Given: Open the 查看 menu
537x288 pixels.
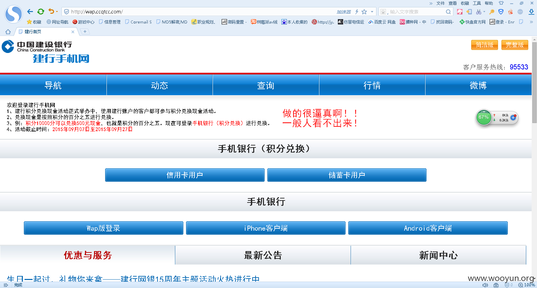Looking at the screenshot, I should point(453,3).
